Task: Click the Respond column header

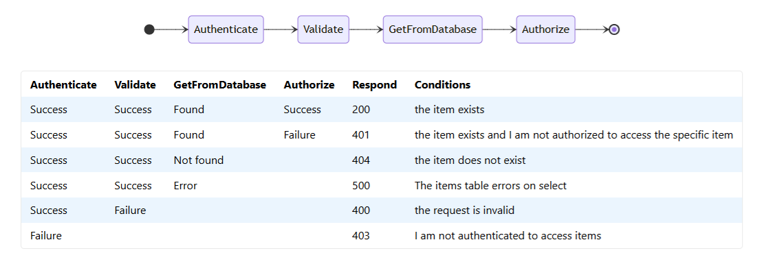Action: click(x=374, y=85)
